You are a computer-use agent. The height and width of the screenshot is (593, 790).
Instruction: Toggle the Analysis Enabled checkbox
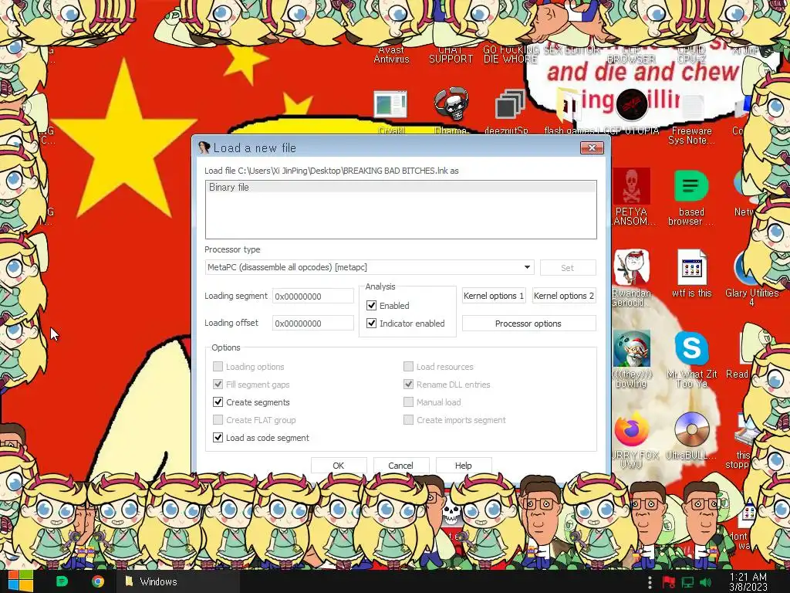click(371, 306)
